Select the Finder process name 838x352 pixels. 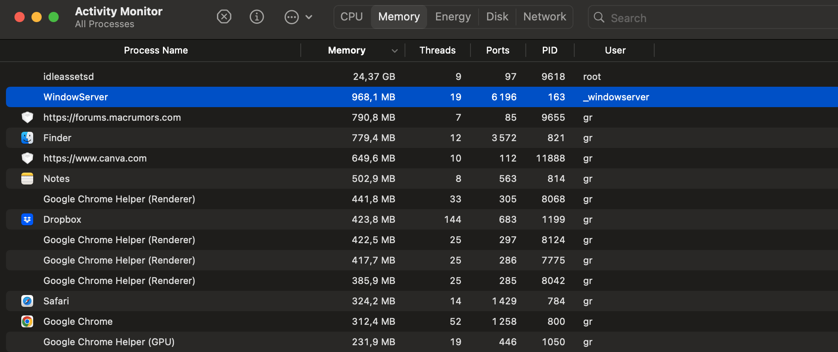(x=57, y=138)
